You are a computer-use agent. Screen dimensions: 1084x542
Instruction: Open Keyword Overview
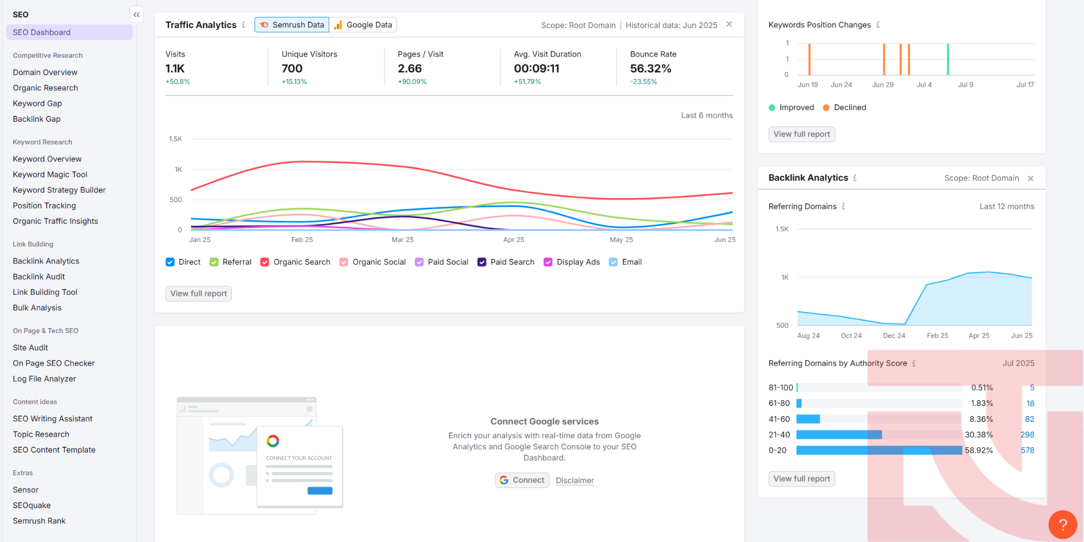(x=47, y=159)
